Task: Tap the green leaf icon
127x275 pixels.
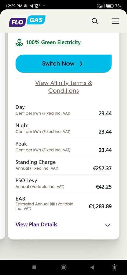Action: (x=19, y=42)
